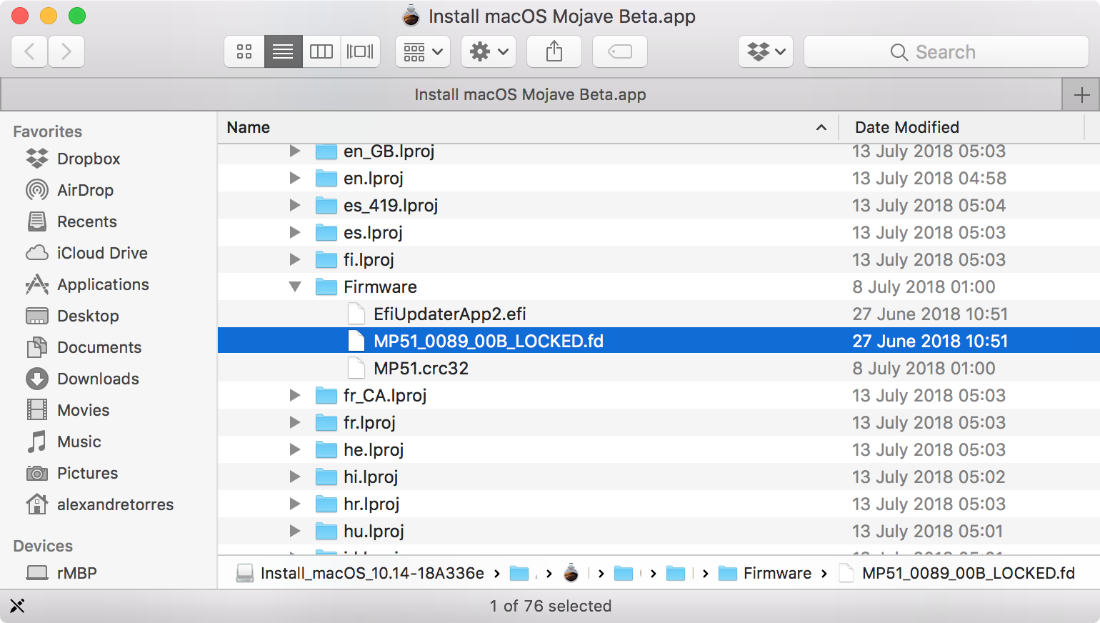1100x623 pixels.
Task: Open Desktop in the sidebar
Action: pyautogui.click(x=72, y=316)
